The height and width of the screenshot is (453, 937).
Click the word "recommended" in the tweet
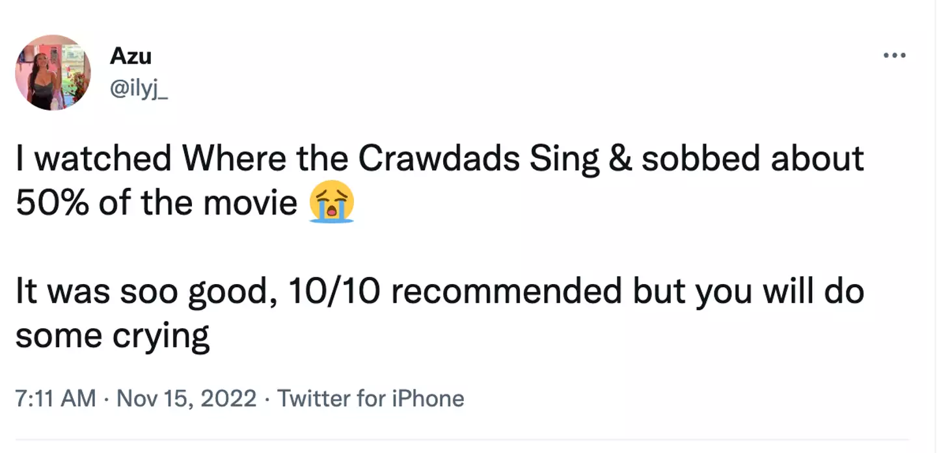pyautogui.click(x=506, y=292)
